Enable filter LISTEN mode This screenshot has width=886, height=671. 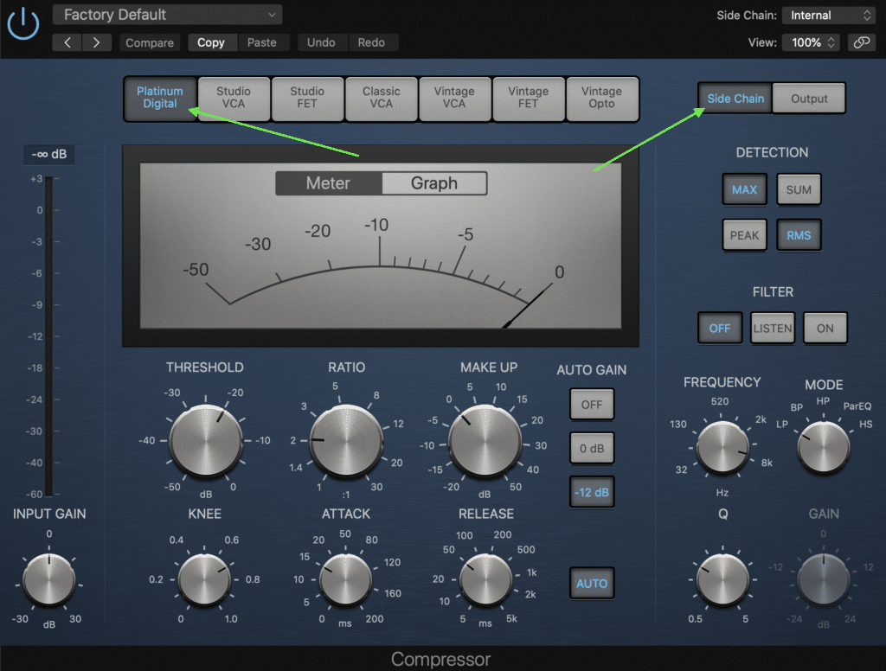[773, 329]
